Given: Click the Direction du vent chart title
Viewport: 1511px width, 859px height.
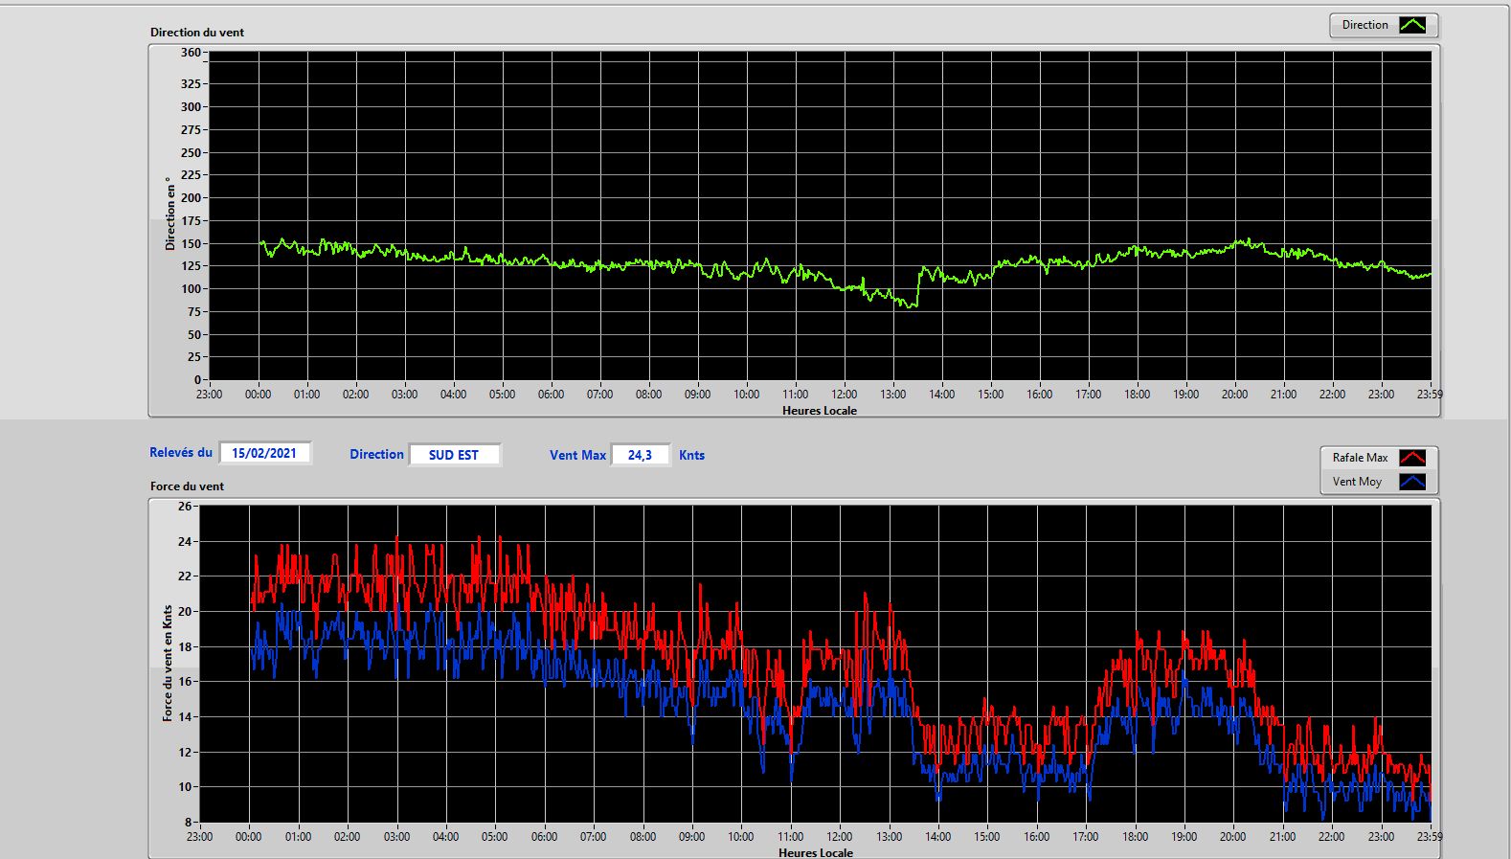Looking at the screenshot, I should tap(197, 33).
